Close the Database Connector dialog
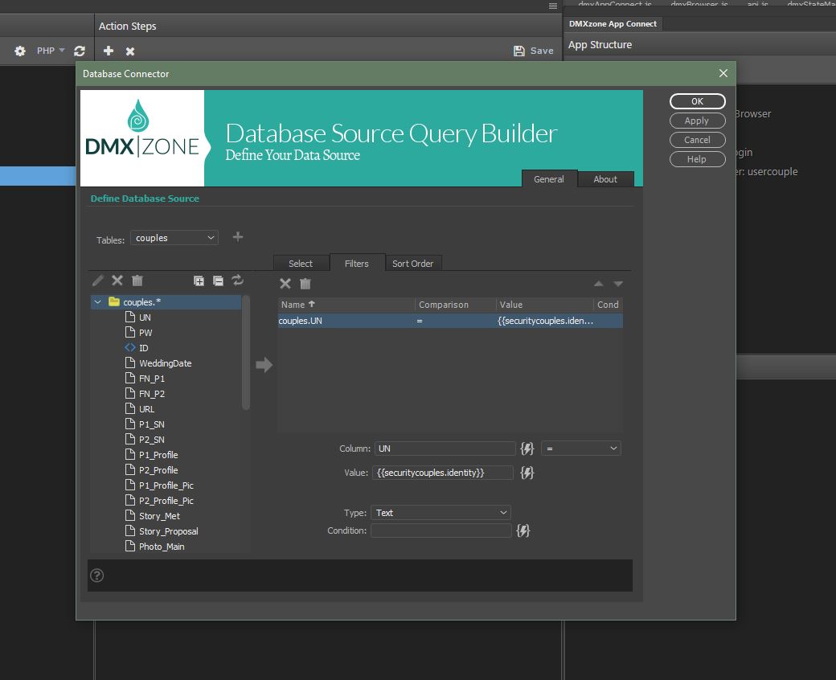This screenshot has width=836, height=680. (723, 73)
